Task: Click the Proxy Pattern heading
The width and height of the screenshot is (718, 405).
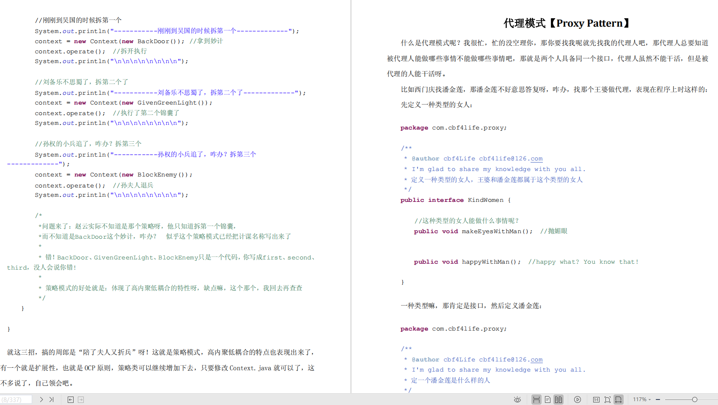Action: (567, 23)
